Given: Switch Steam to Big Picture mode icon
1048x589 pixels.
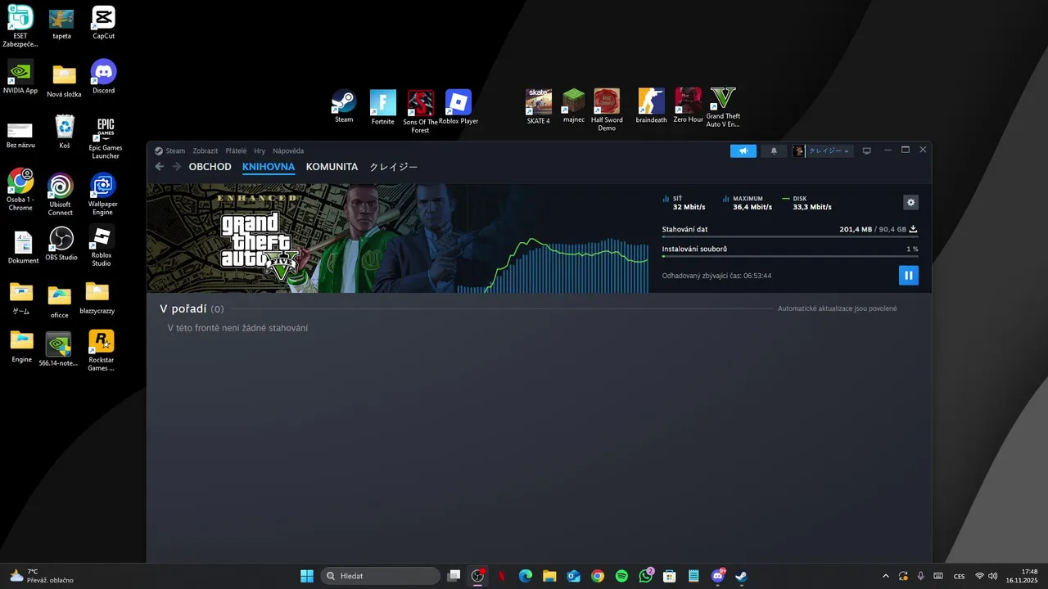Looking at the screenshot, I should [x=867, y=151].
